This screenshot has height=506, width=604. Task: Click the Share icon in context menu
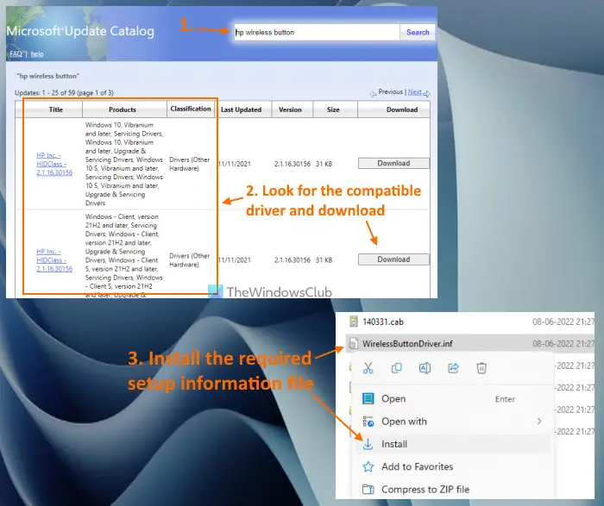click(x=453, y=368)
